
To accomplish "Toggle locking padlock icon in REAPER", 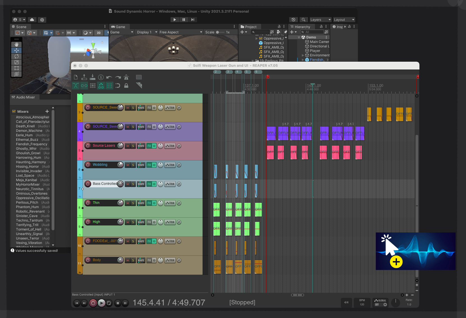I will (126, 86).
